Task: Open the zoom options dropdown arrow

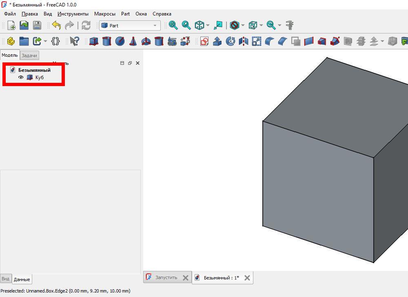Action: (279, 25)
